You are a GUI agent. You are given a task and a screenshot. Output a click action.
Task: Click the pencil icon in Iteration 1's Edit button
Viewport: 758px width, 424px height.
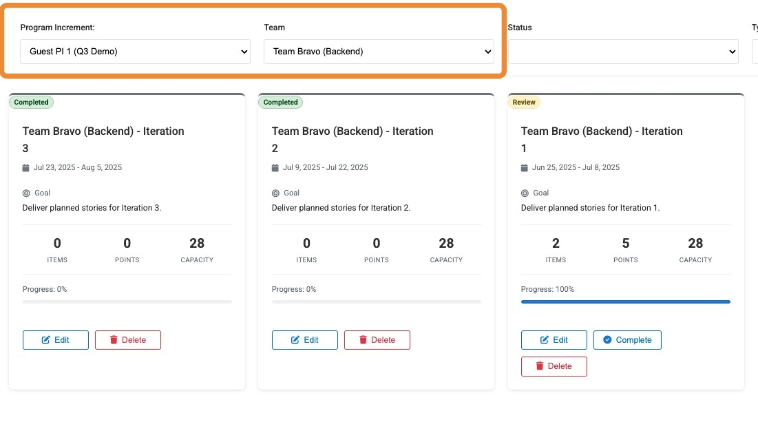coord(543,339)
